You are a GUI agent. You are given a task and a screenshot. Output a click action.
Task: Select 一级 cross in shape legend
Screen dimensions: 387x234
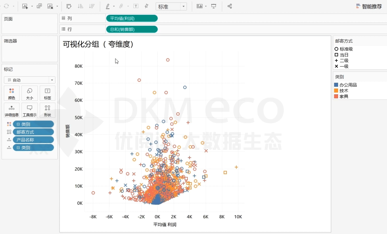[x=336, y=66]
